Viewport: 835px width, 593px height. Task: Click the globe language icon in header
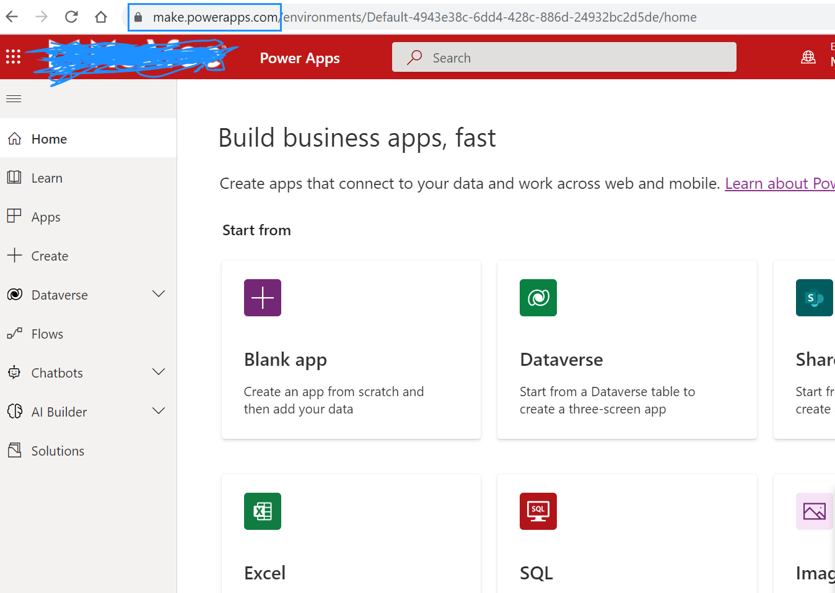(808, 56)
